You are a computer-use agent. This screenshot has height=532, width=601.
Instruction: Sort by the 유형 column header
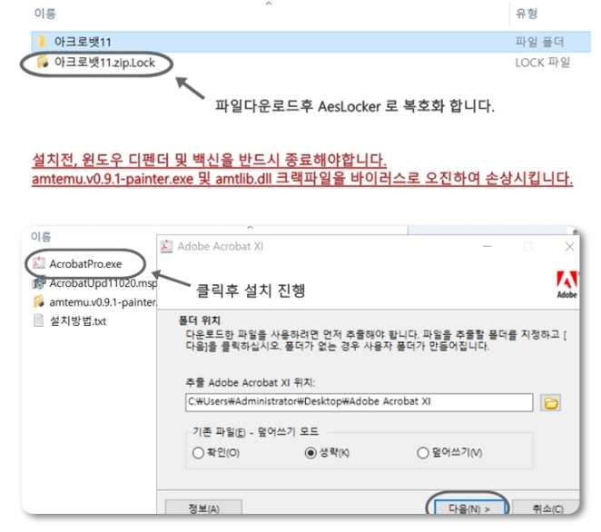527,14
